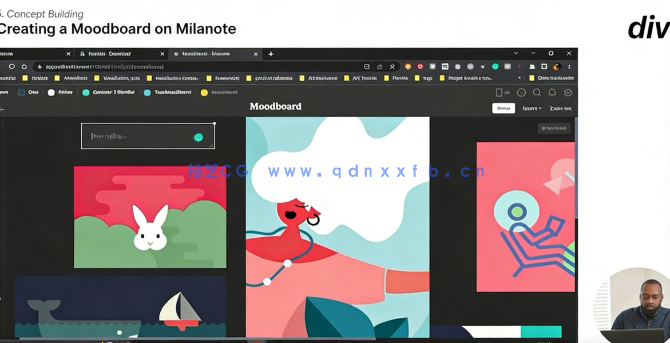Click the bookmark star in the address bar
The width and height of the screenshot is (670, 343).
coord(392,67)
